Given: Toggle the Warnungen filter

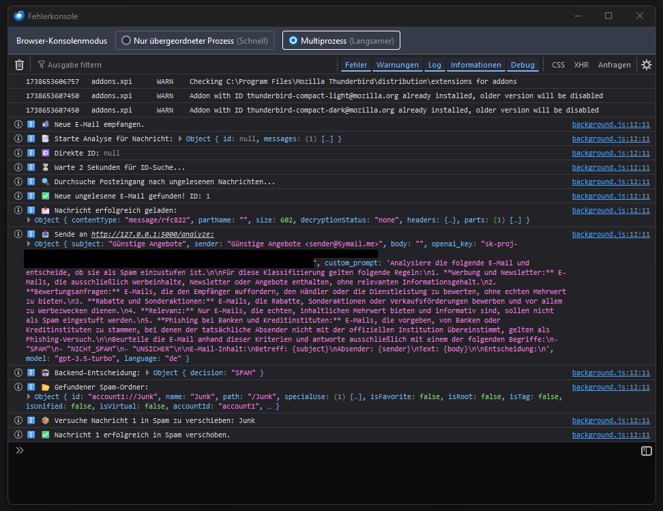Looking at the screenshot, I should pos(397,65).
